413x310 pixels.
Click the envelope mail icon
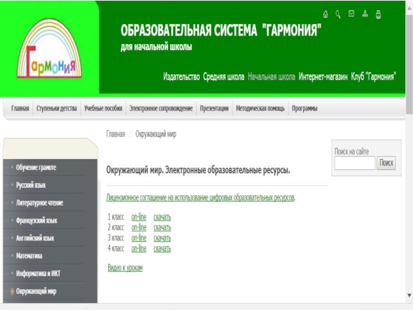(x=352, y=13)
